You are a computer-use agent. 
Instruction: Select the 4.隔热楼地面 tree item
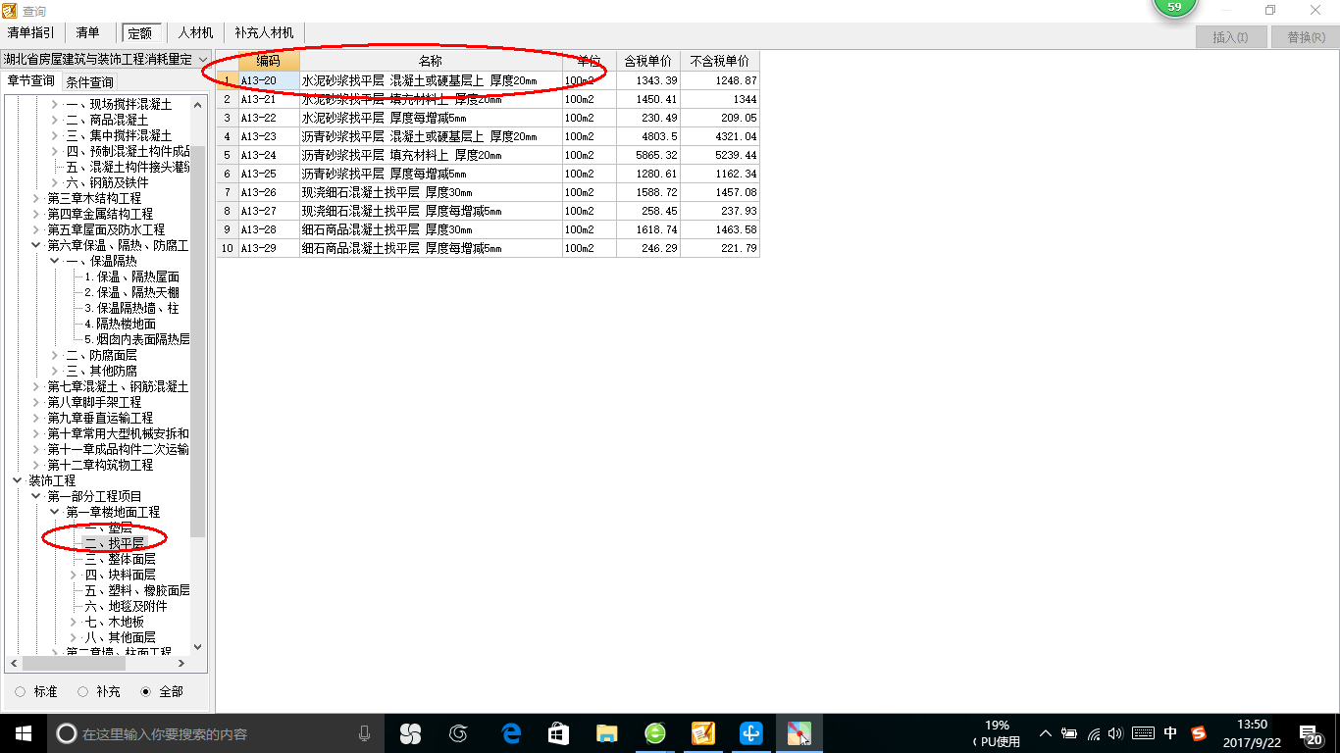tap(121, 324)
